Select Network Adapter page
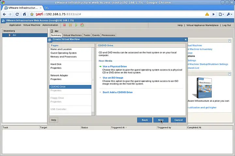This screenshot has height=156, width=235. [x=59, y=75]
